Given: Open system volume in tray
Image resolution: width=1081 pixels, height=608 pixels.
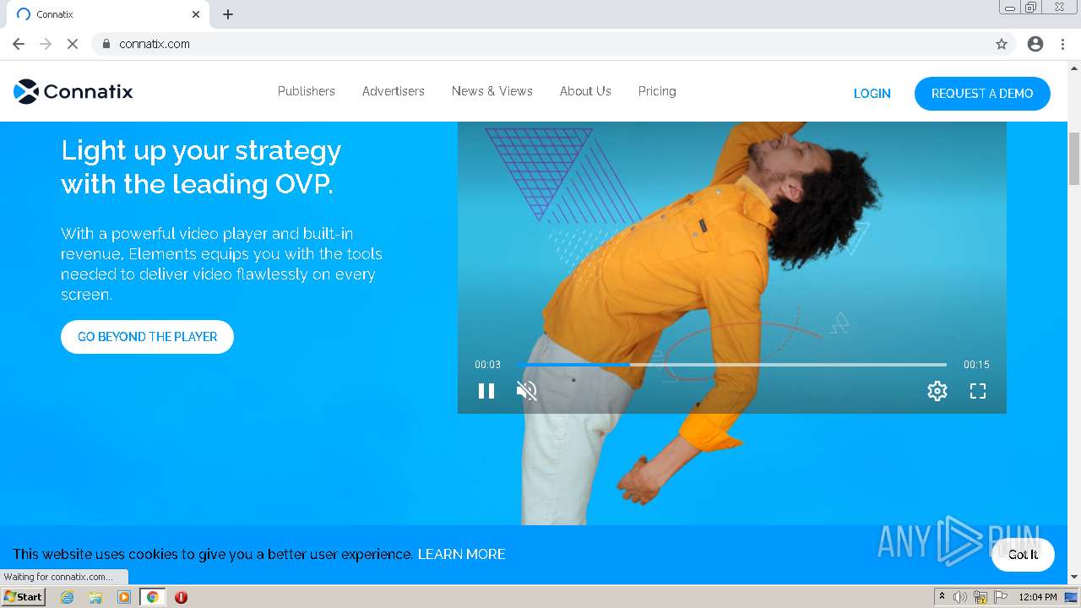Looking at the screenshot, I should 960,597.
